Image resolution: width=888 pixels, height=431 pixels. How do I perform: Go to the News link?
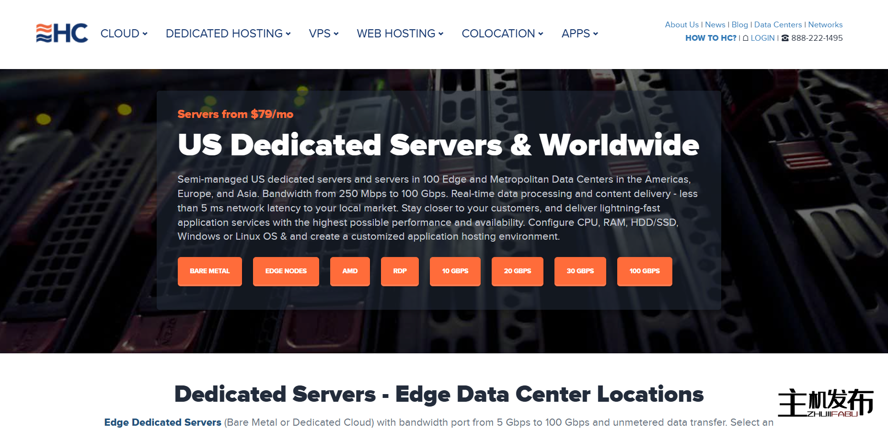(x=715, y=25)
